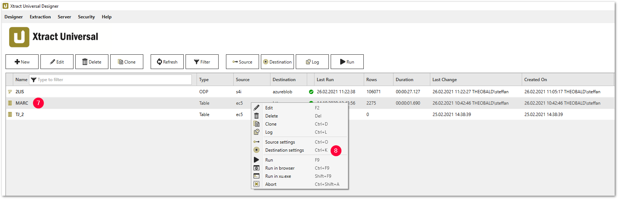Screen dimensions: 618x199
Task: Open the Security menu
Action: [x=86, y=17]
